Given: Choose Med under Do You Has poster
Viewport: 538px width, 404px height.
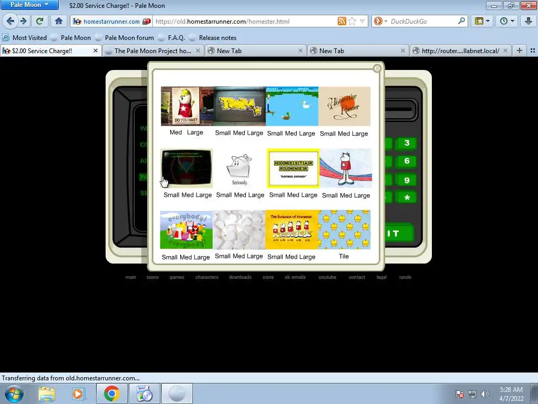Looking at the screenshot, I should point(175,132).
